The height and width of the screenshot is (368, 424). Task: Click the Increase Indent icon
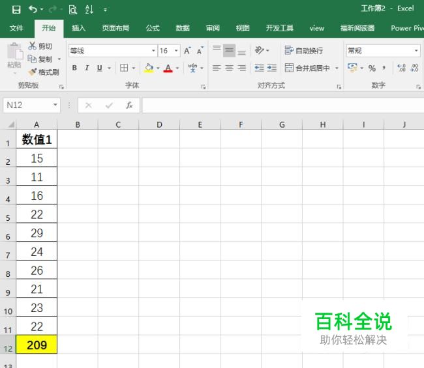[272, 68]
